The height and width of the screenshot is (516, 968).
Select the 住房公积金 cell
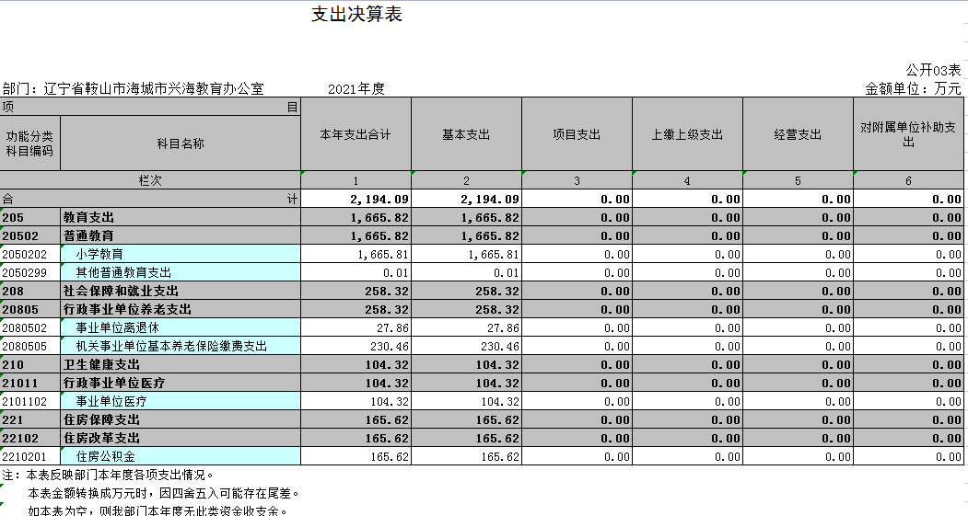click(x=181, y=457)
